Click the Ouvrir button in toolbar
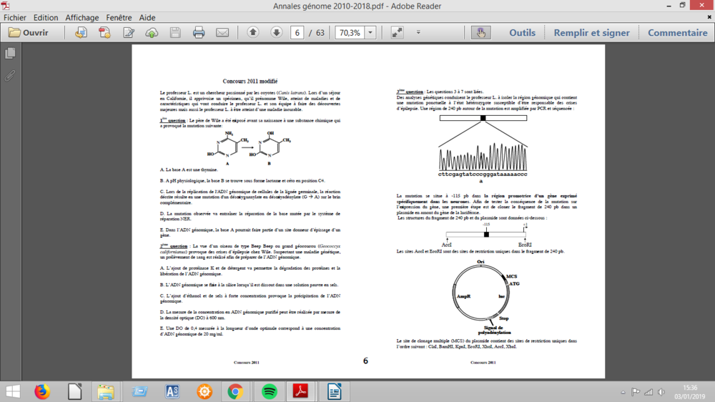This screenshot has height=402, width=715. point(29,33)
